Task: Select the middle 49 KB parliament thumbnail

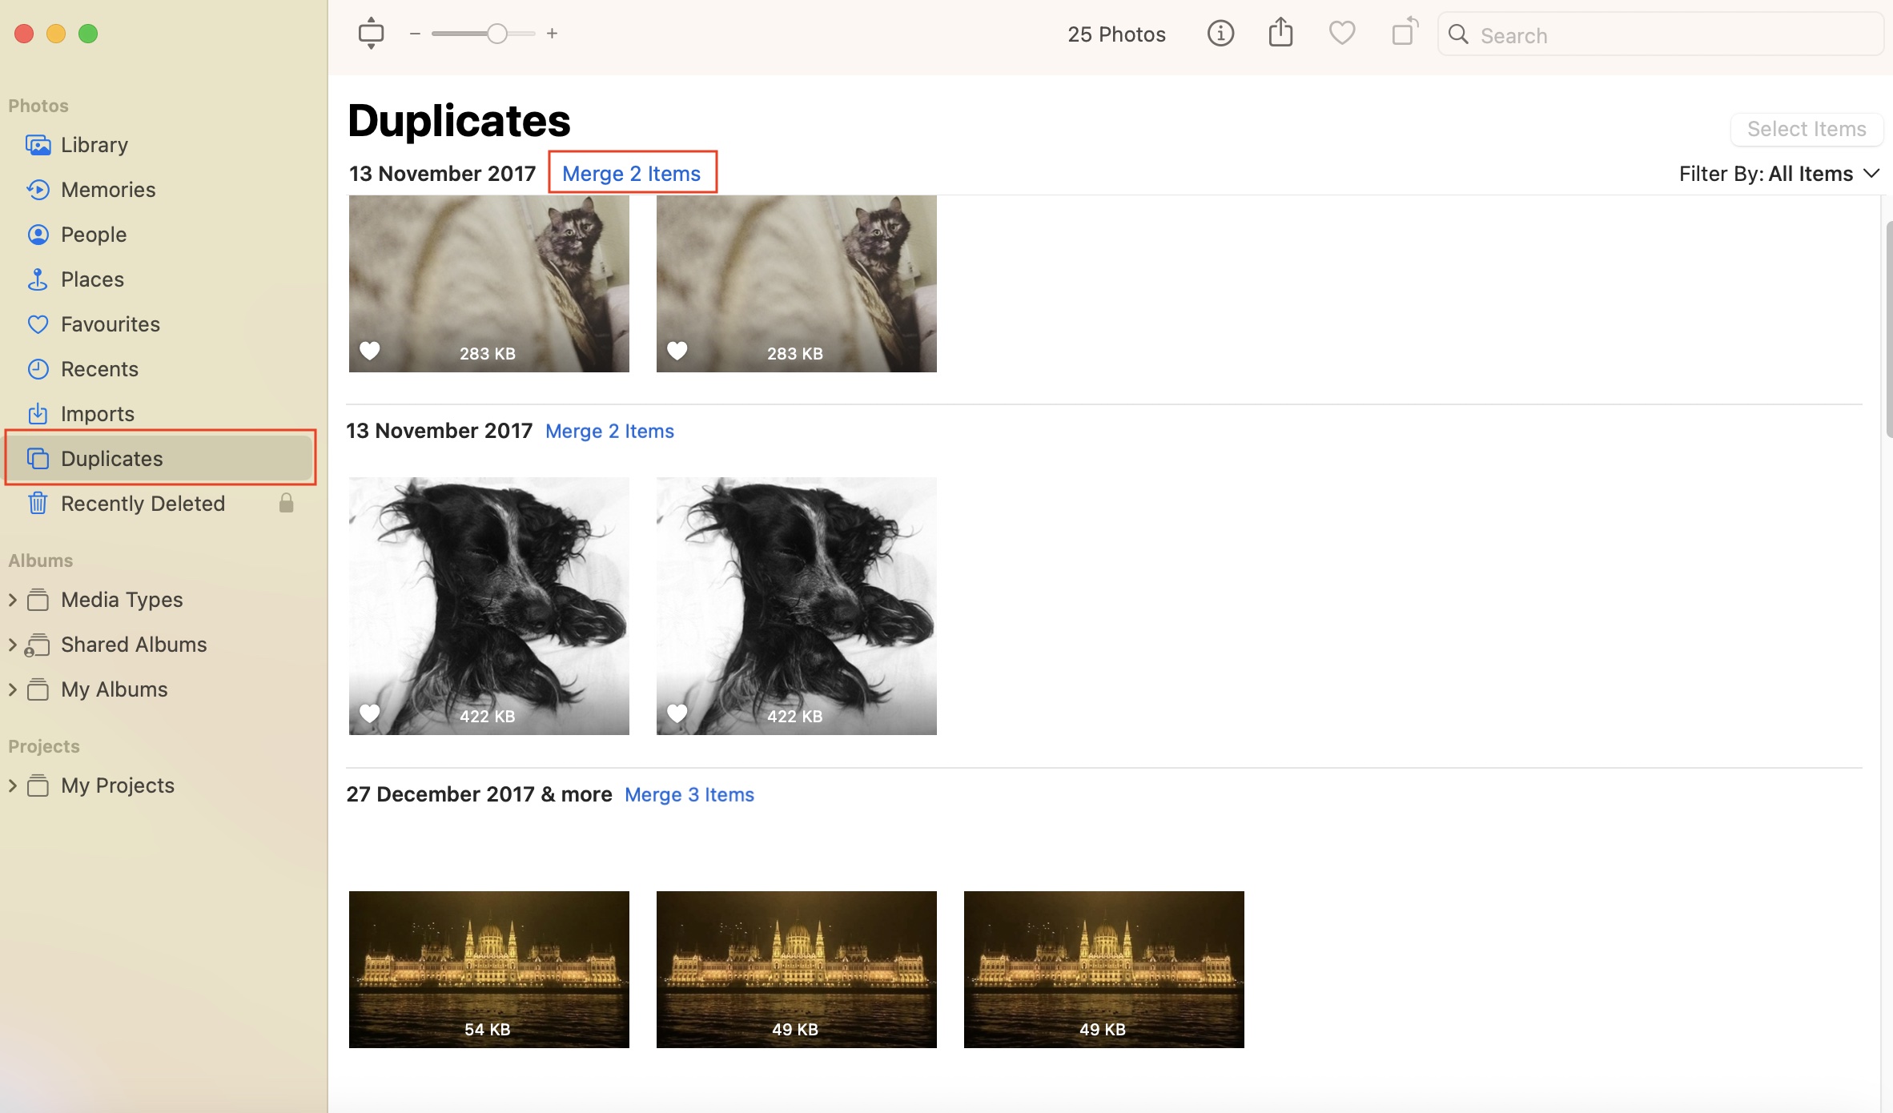Action: coord(797,970)
